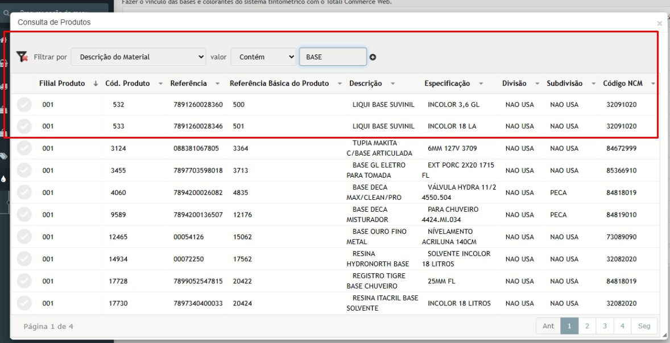670x343 pixels.
Task: Open the Contém operator dropdown
Action: pyautogui.click(x=263, y=57)
